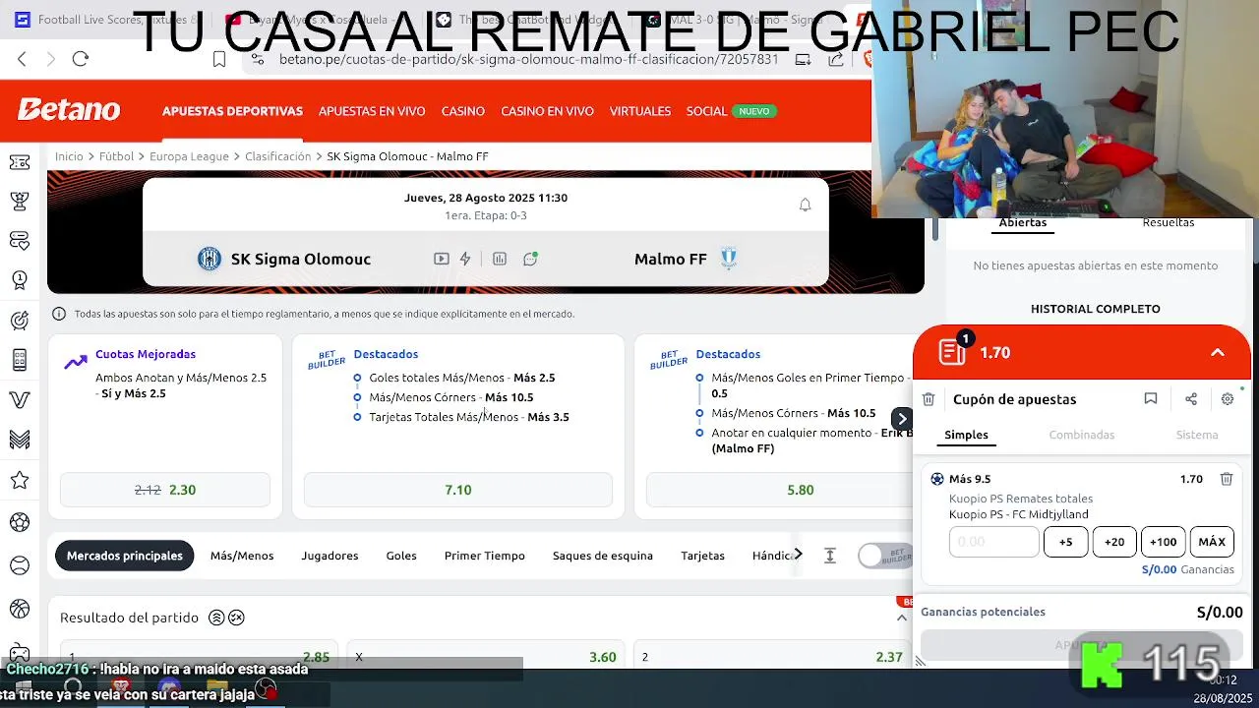
Task: Click the SK Sigma Olomouc team crest
Action: coord(210,259)
